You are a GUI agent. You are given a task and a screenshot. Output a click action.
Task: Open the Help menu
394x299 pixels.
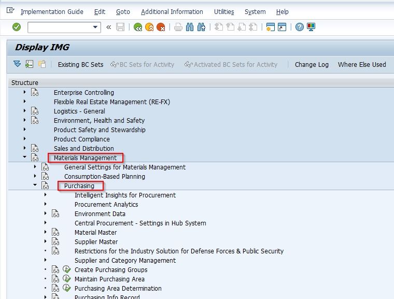click(x=282, y=12)
